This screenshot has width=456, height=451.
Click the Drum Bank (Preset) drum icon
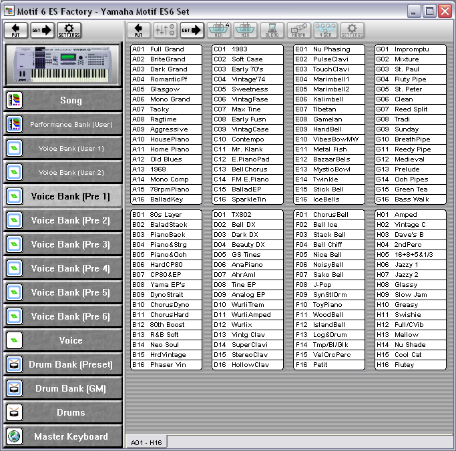pos(14,364)
